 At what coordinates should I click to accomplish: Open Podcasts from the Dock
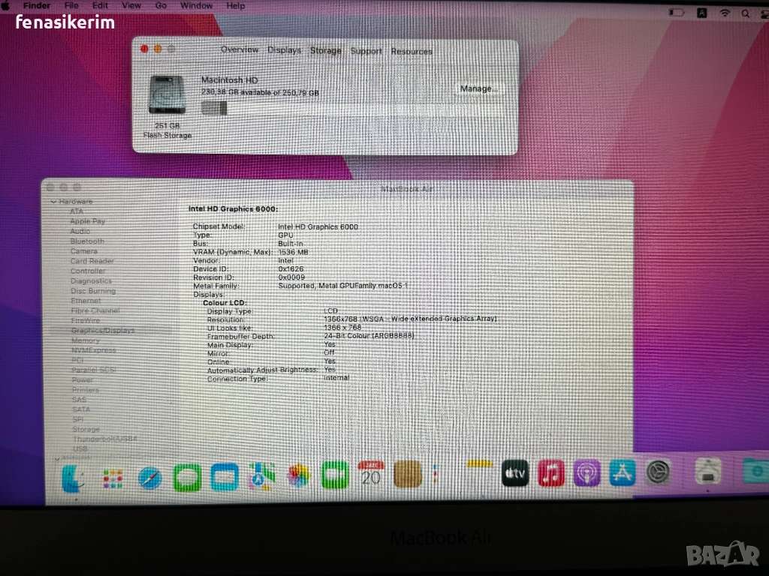tap(587, 473)
